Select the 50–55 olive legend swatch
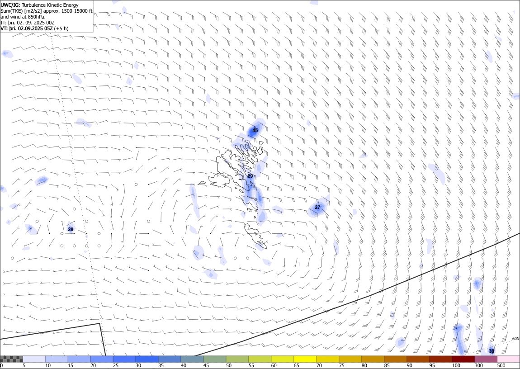This screenshot has height=369, width=520. tap(237, 359)
